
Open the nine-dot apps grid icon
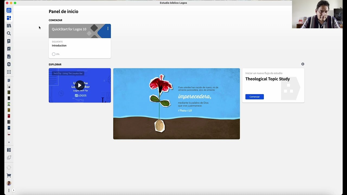click(9, 72)
